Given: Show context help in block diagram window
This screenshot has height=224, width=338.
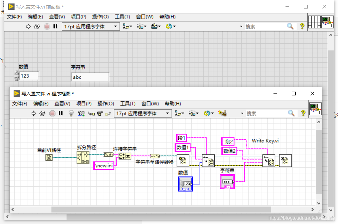Looking at the screenshot, I should tap(303, 113).
